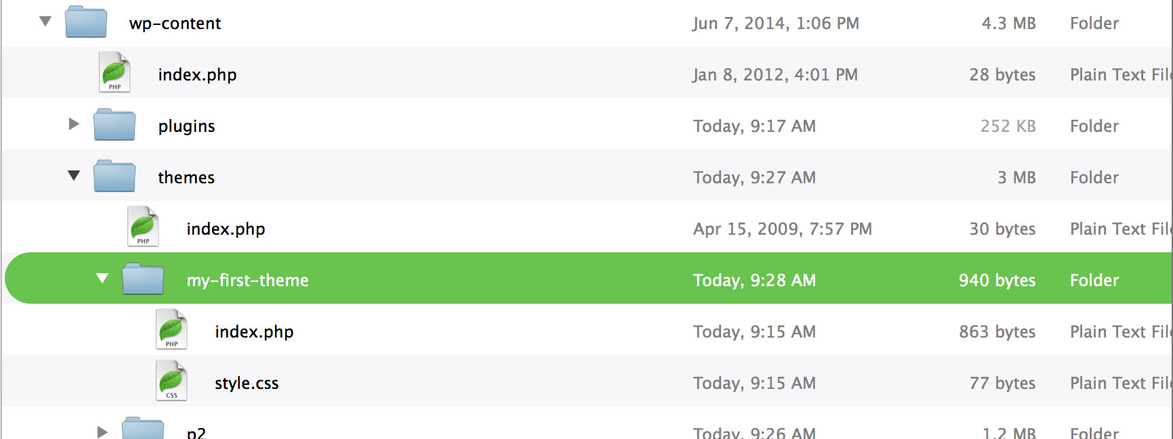Image resolution: width=1173 pixels, height=439 pixels.
Task: Click the folder icon next to plugins
Action: pyautogui.click(x=113, y=124)
